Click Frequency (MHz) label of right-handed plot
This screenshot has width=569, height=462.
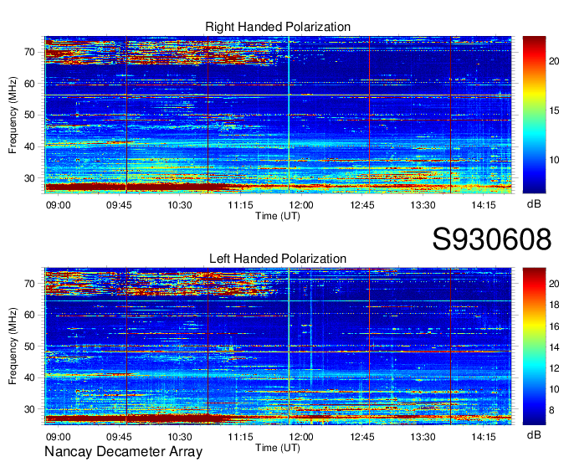[13, 115]
